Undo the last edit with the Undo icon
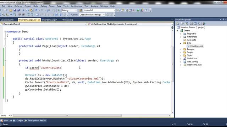227x127 pixels. pyautogui.click(x=36, y=10)
